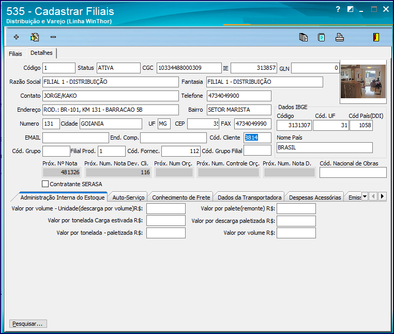The height and width of the screenshot is (334, 394).
Task: Click the IBGE Código field 3131307
Action: pos(294,125)
